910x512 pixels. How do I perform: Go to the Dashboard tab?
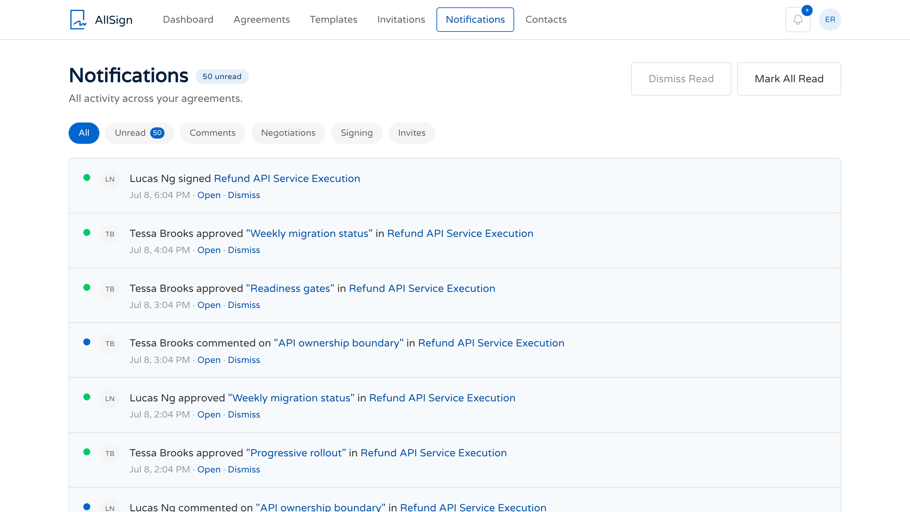click(188, 20)
